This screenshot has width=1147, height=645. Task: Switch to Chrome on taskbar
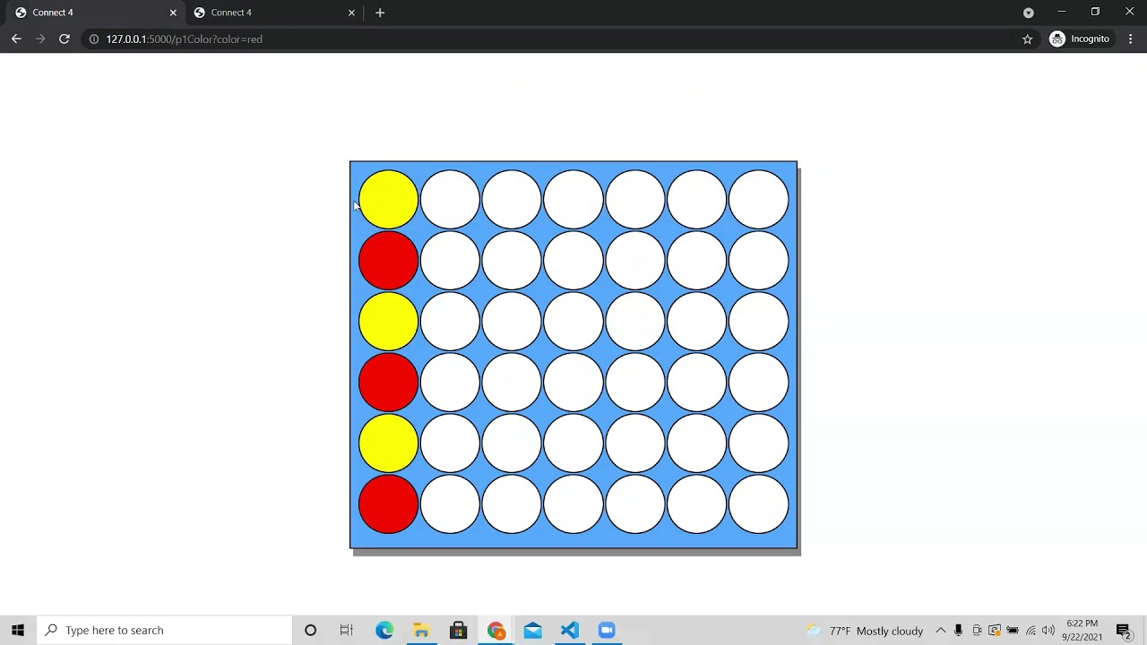point(496,630)
